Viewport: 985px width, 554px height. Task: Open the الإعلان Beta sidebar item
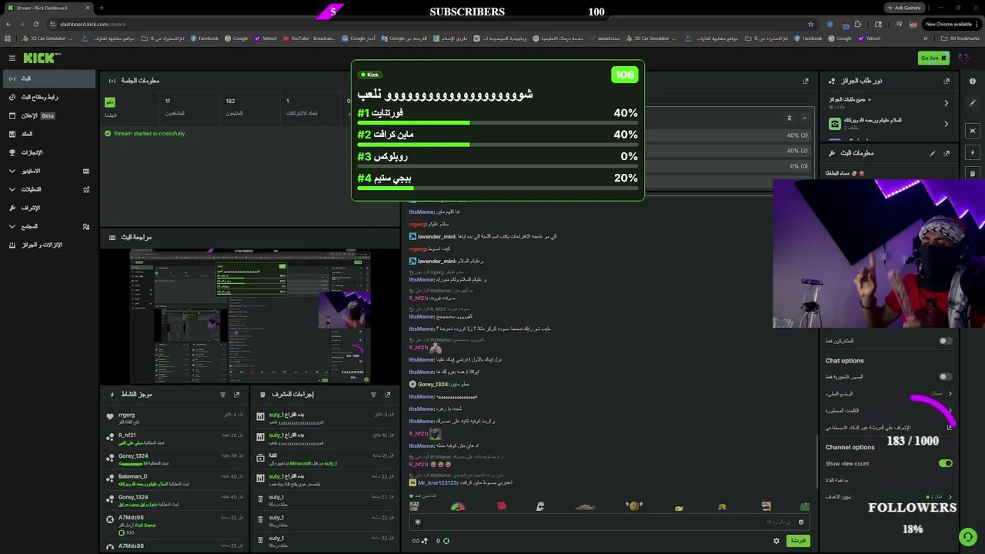(48, 115)
